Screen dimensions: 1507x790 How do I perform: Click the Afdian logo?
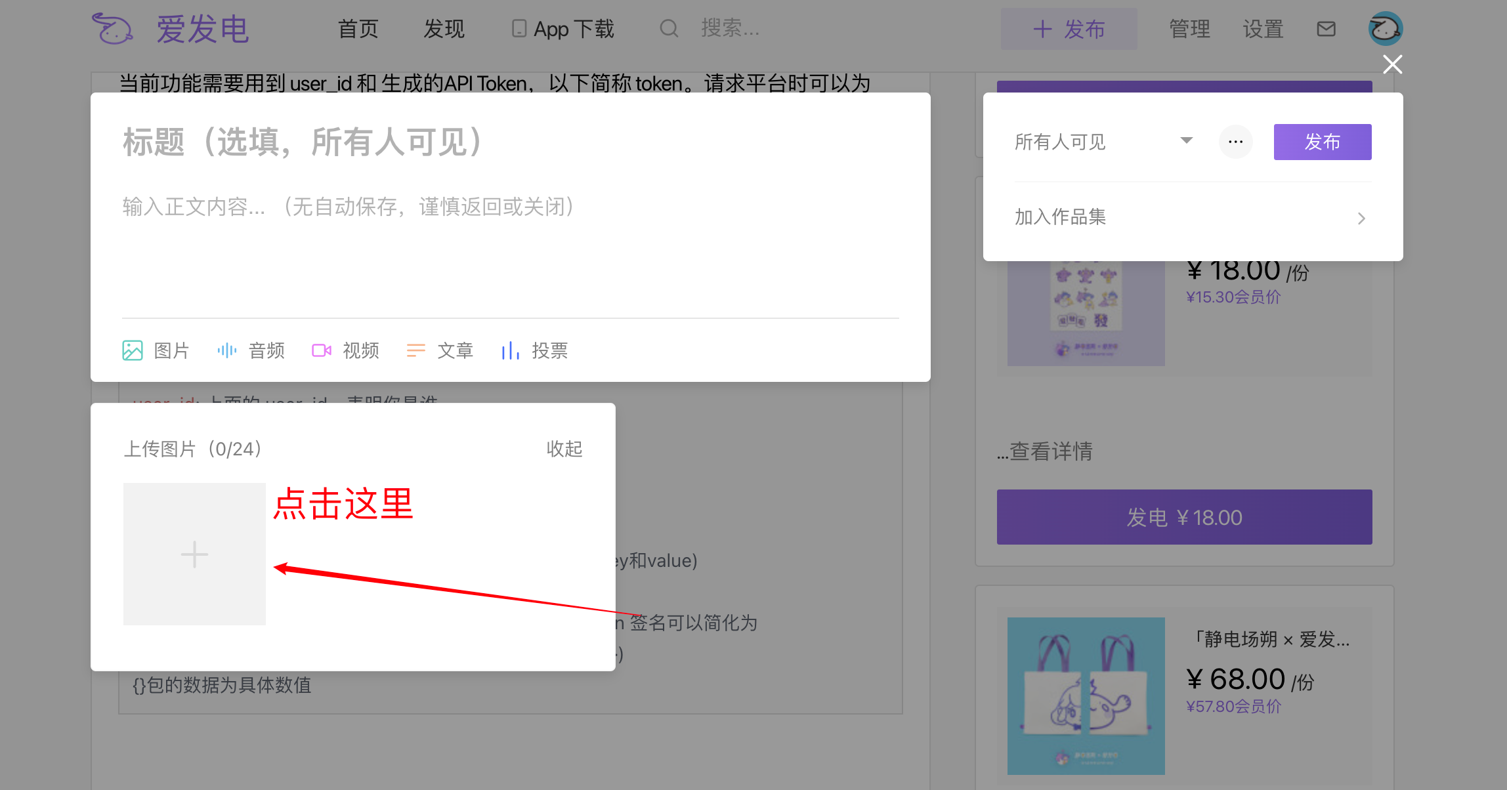(171, 29)
